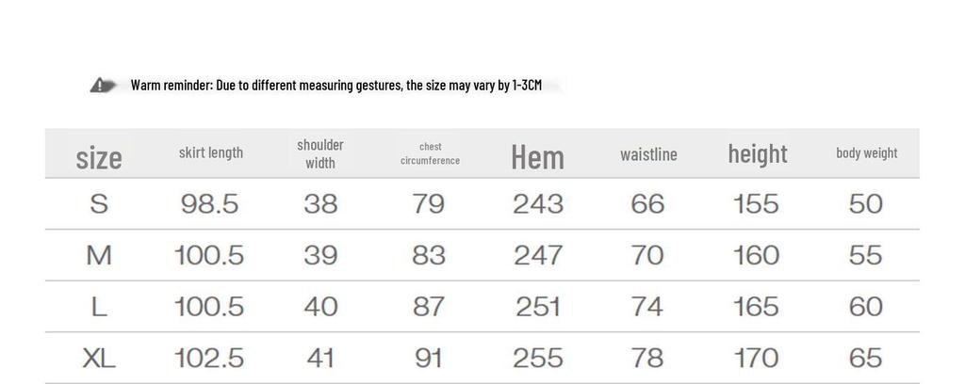Click the warm reminder text line
The width and height of the screenshot is (965, 384).
point(335,86)
